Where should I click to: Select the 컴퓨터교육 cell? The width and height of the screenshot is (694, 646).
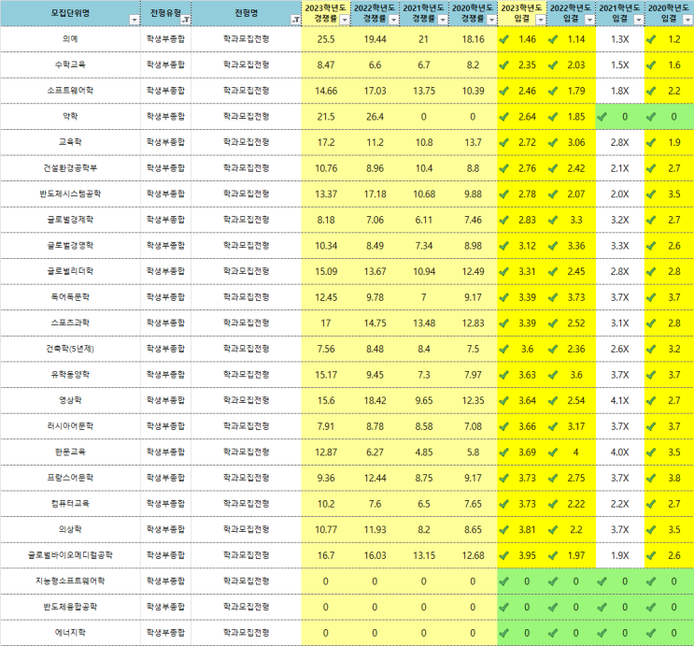(70, 504)
